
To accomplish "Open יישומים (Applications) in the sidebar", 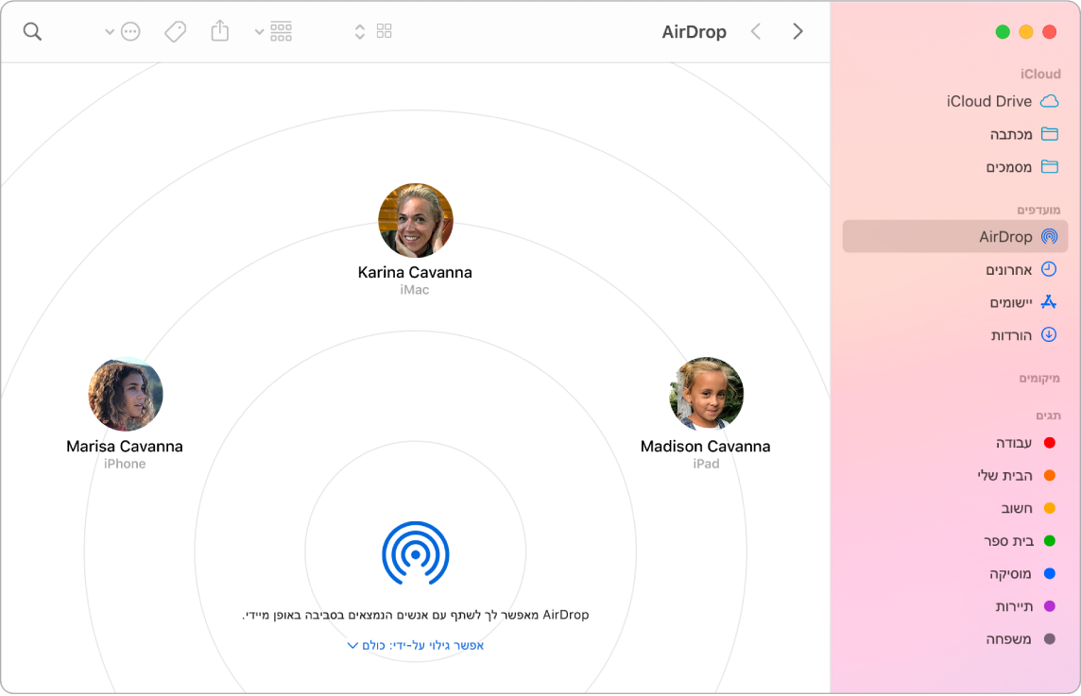I will [x=1011, y=301].
